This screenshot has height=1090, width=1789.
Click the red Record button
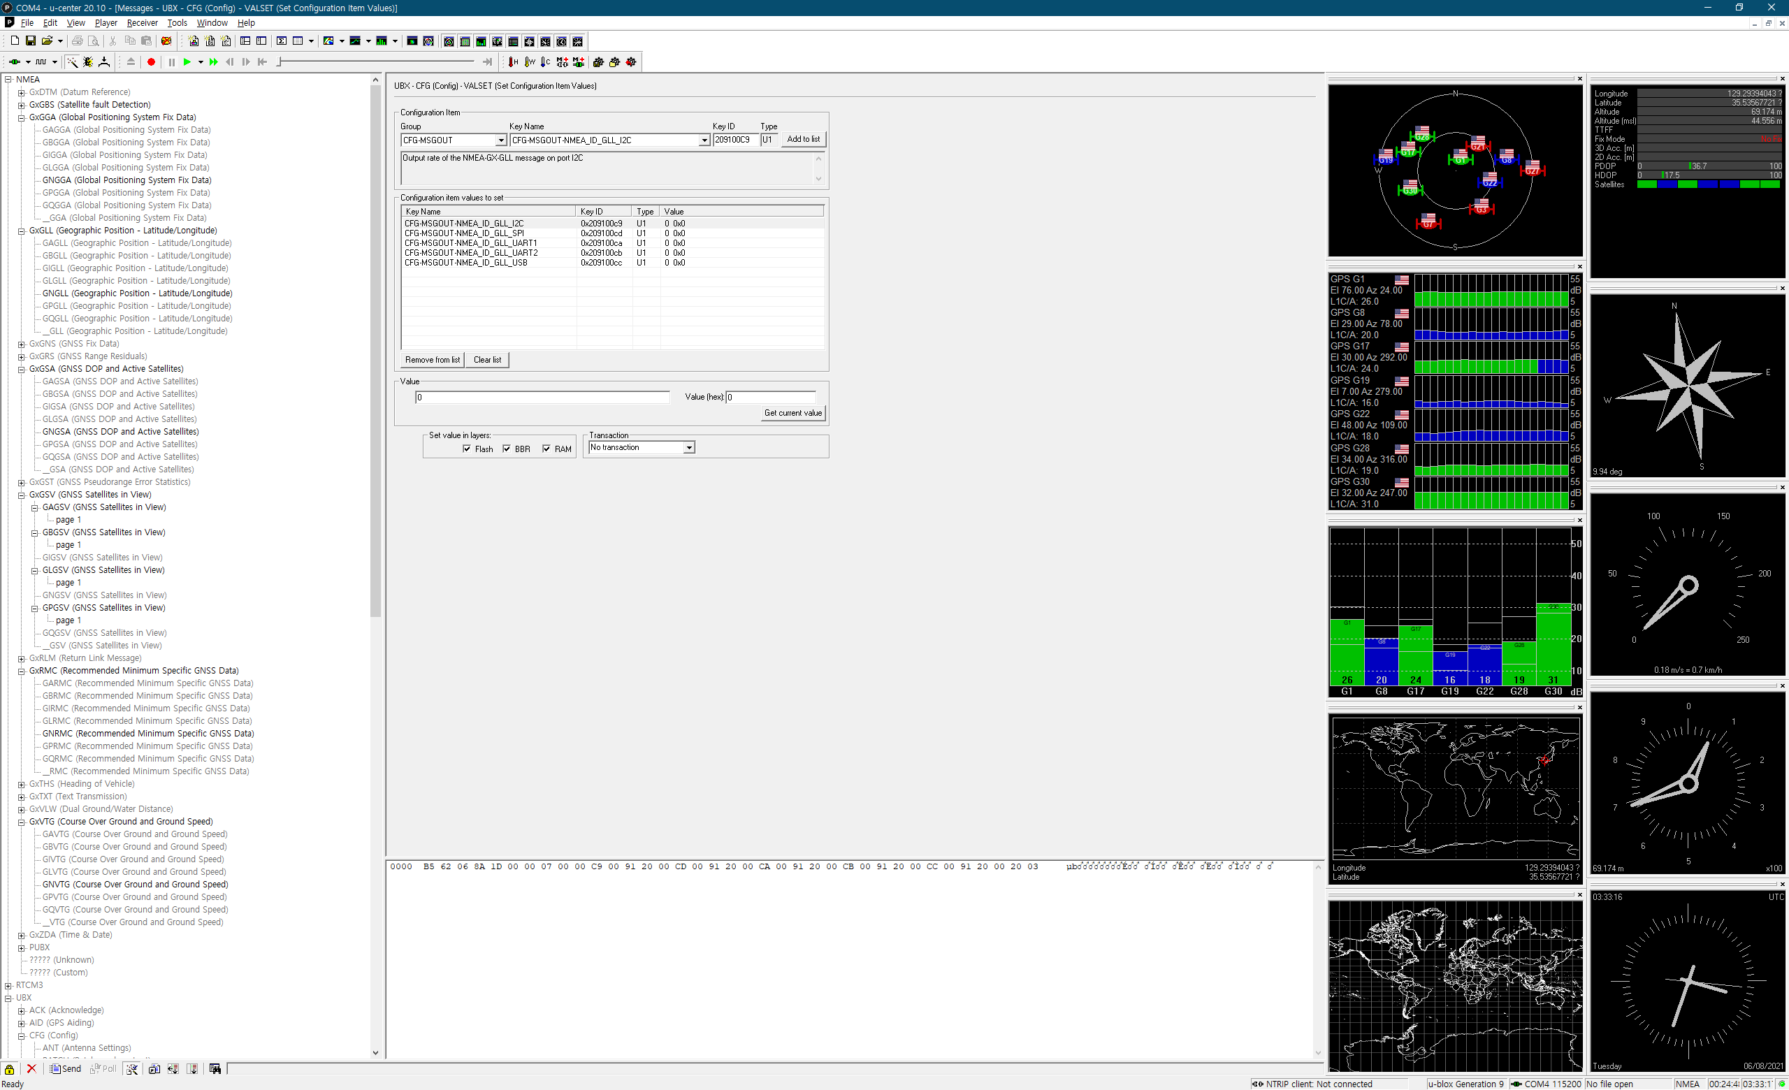click(x=151, y=62)
